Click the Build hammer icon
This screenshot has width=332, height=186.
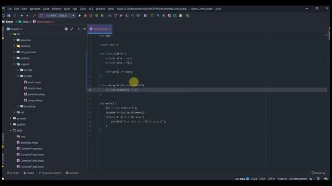(35, 16)
